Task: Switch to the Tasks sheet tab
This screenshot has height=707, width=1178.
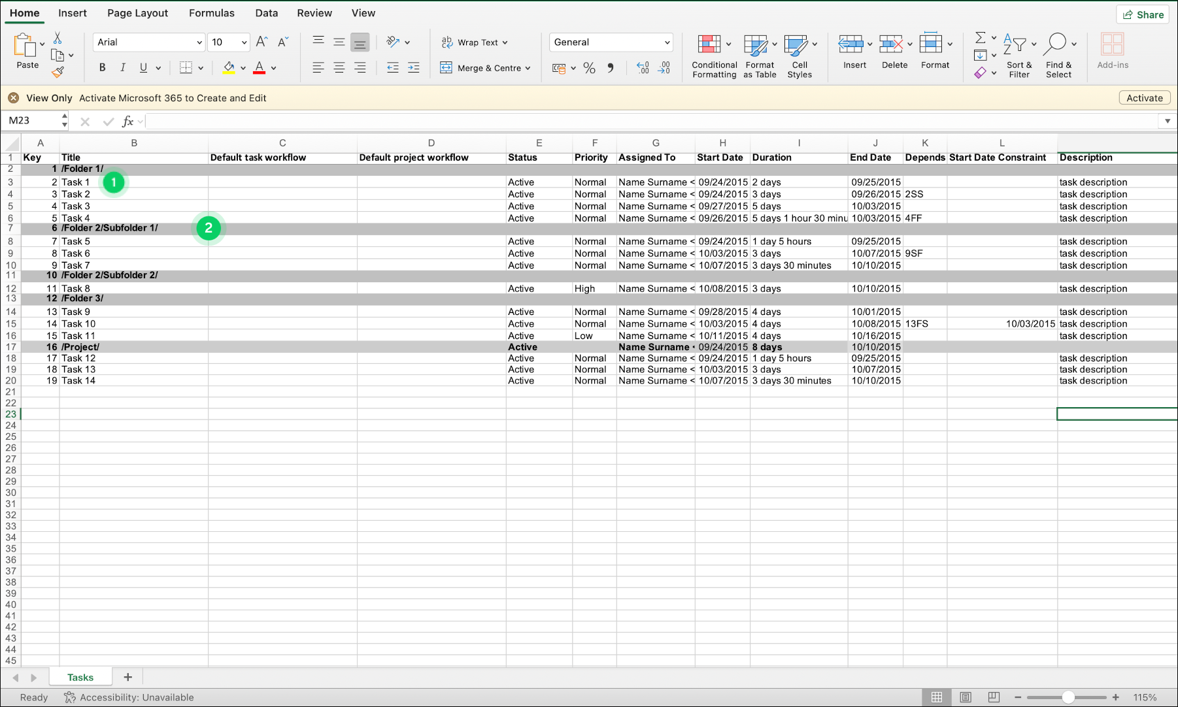Action: [x=80, y=677]
